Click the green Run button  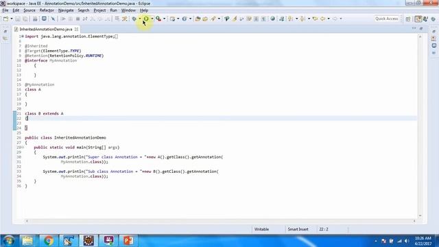[x=146, y=19]
